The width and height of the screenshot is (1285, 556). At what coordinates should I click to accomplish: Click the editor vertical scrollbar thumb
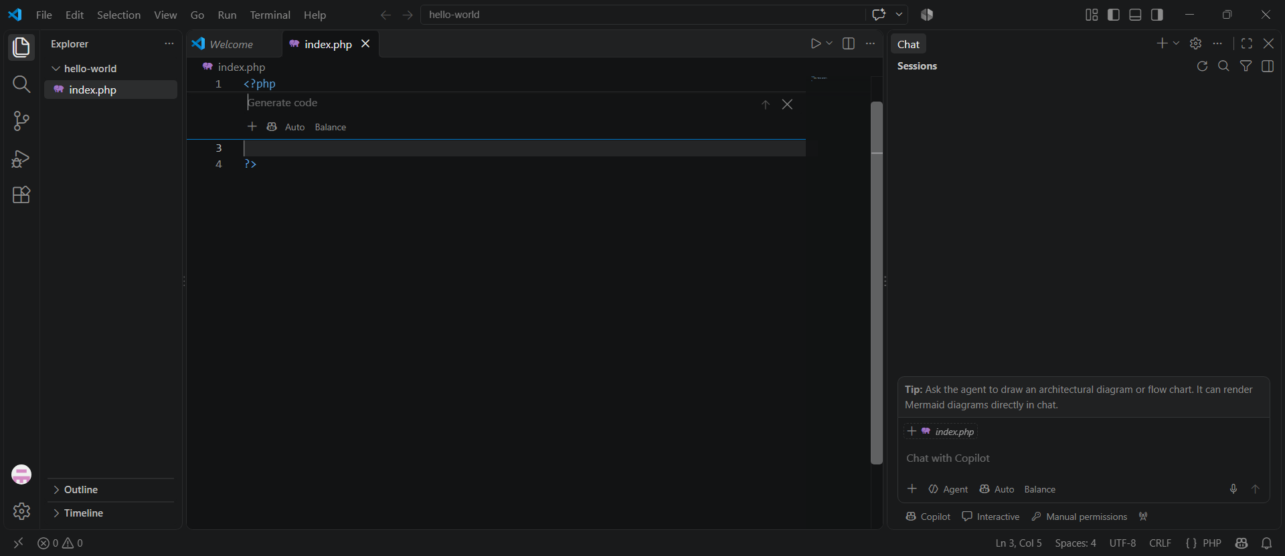(877, 282)
